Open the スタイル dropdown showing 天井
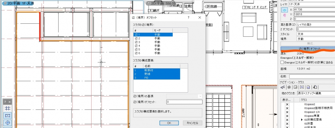Image resolution: width=335 pixels, height=128 pixels. click(315, 34)
